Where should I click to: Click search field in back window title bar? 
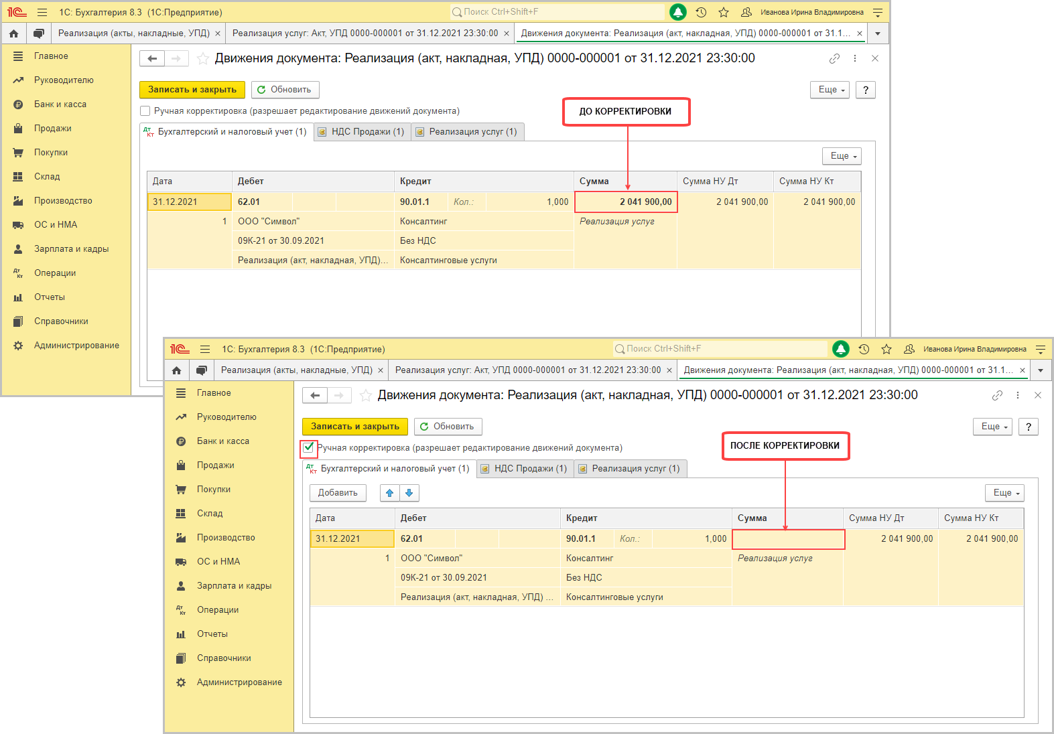(x=557, y=12)
